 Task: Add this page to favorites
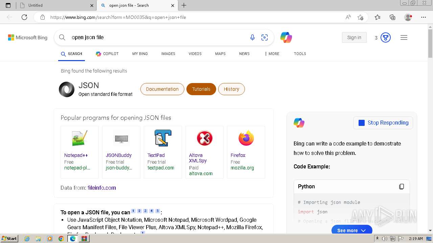pos(361,17)
